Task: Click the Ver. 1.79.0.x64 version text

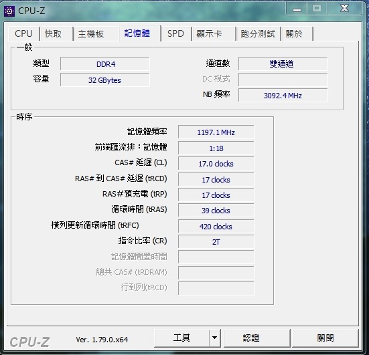Action: point(102,340)
